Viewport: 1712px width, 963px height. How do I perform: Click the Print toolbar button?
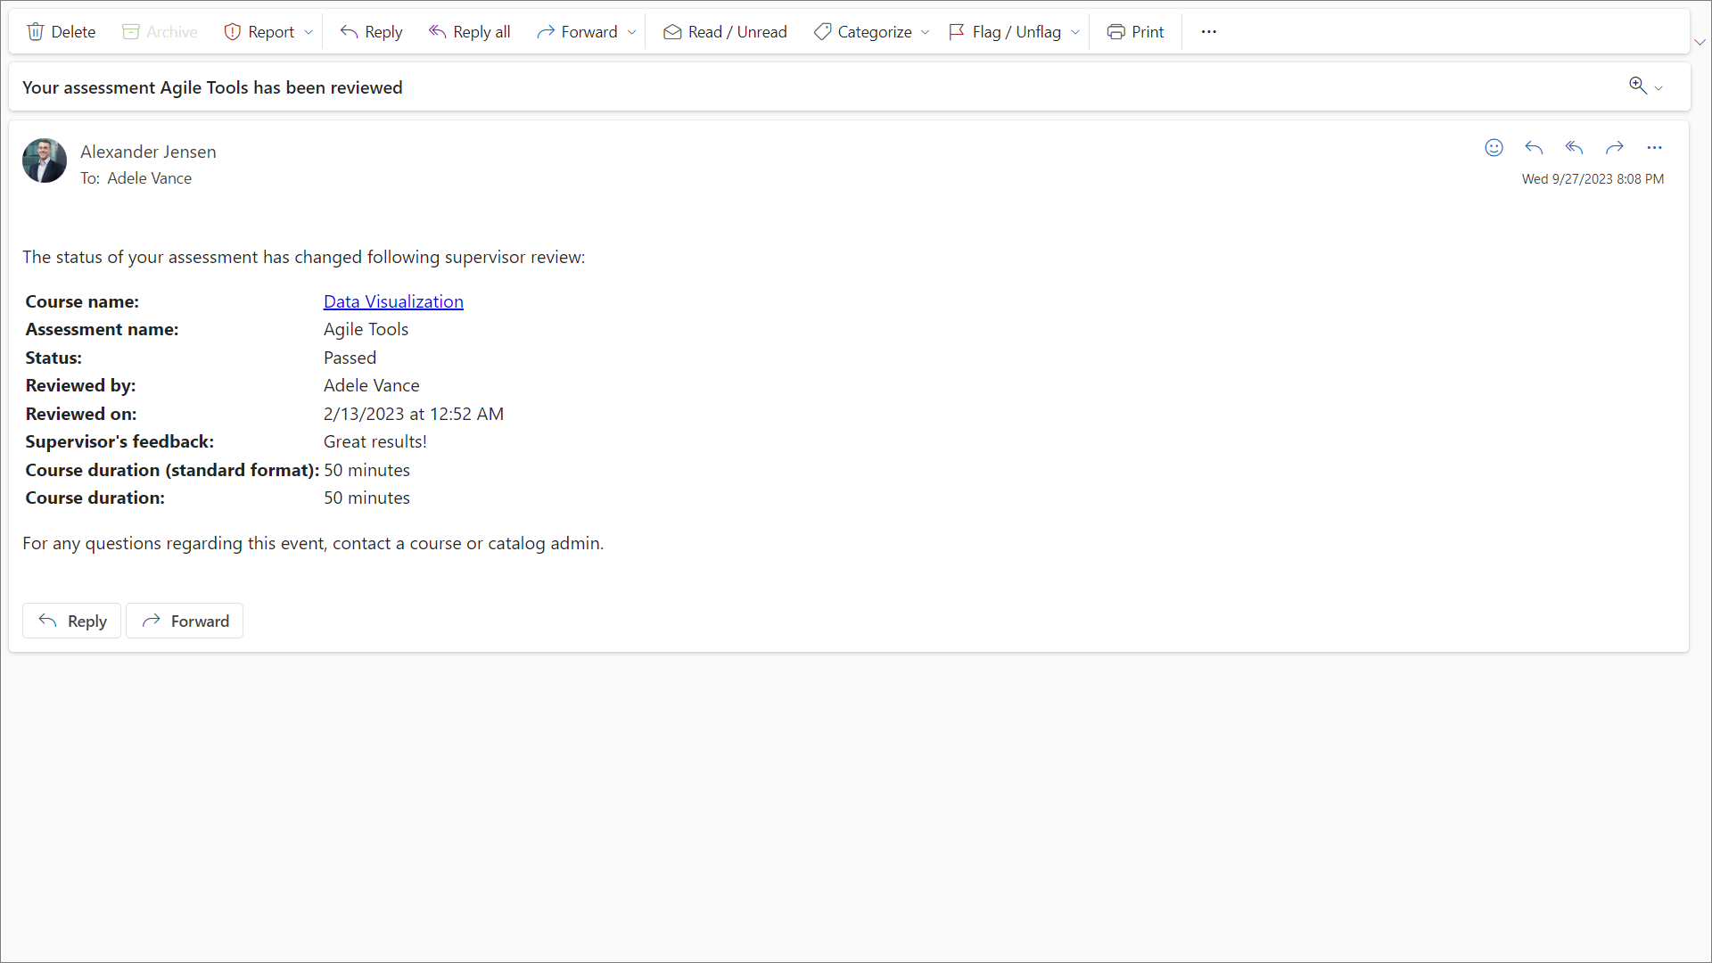click(1135, 32)
